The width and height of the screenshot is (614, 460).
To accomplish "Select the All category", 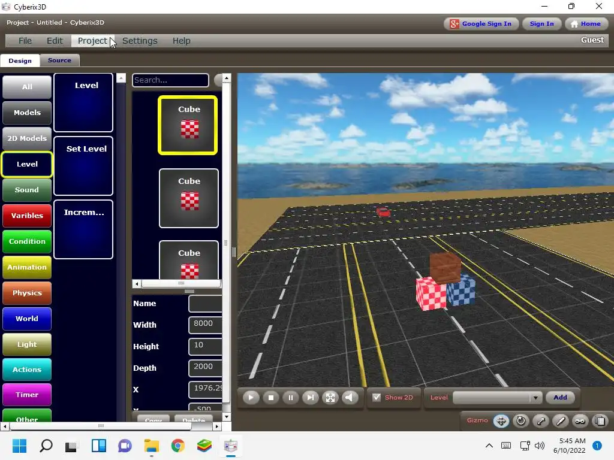I will (x=27, y=87).
